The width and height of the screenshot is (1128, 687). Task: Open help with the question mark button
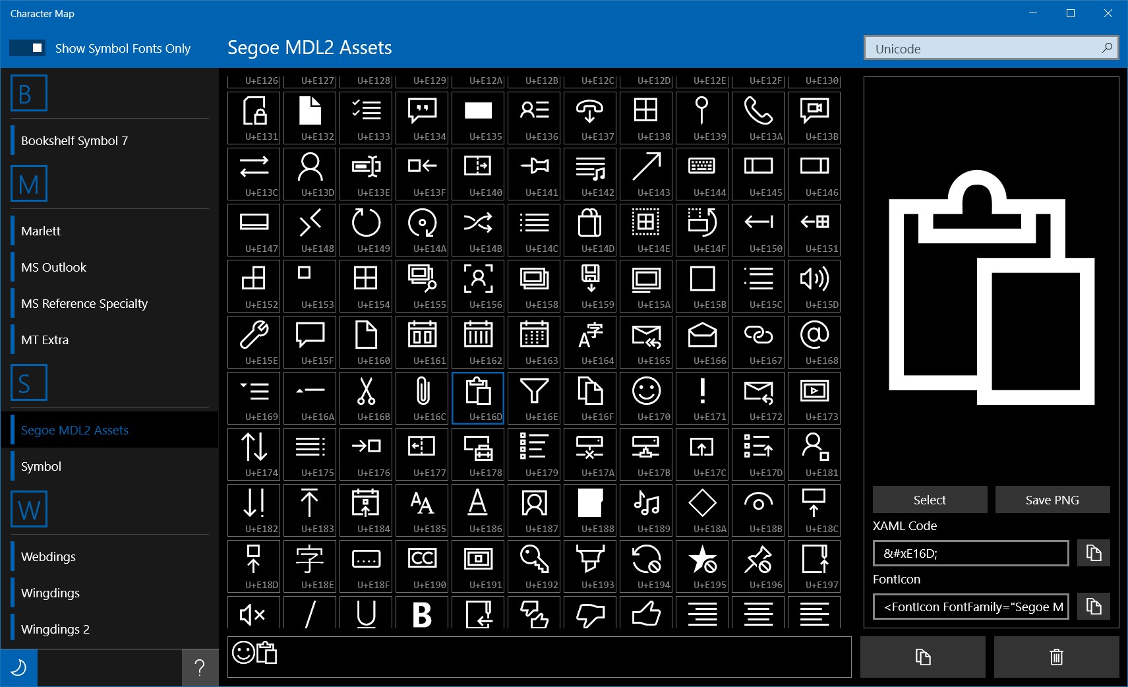pyautogui.click(x=200, y=668)
